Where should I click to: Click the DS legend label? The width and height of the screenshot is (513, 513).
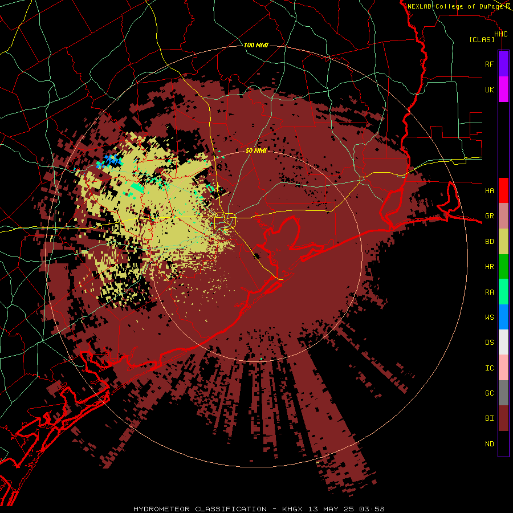489,343
